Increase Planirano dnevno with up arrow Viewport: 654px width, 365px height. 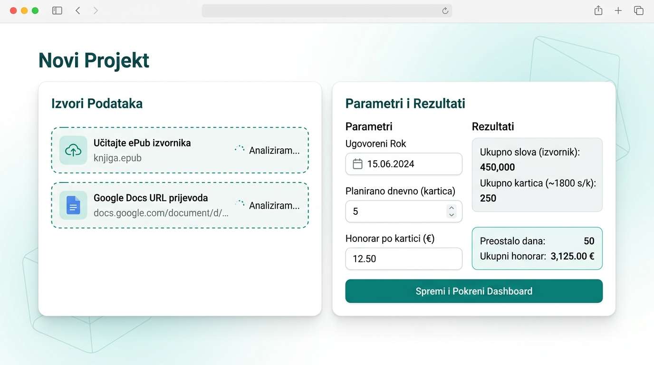click(452, 208)
